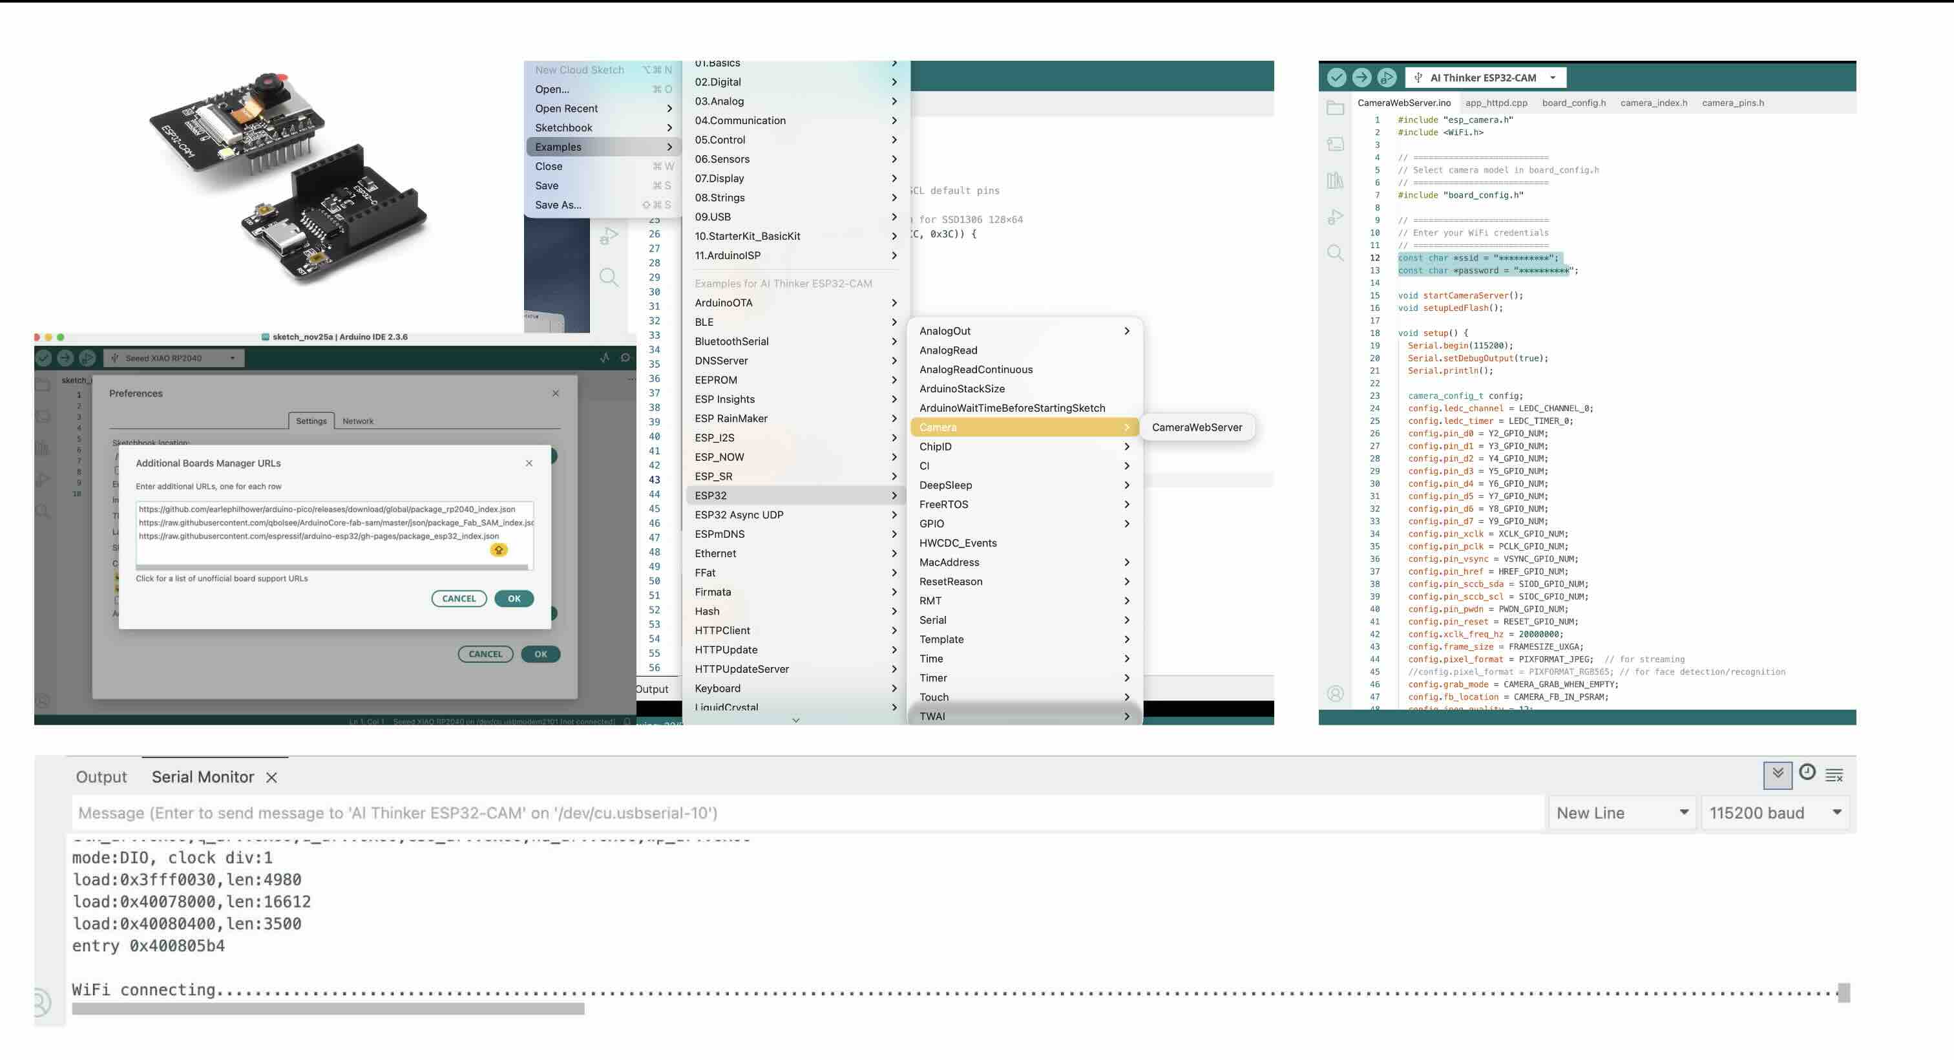Open AI Thinker ESP32-CAM board dropdown

click(1486, 78)
